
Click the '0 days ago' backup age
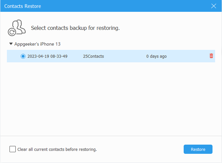point(156,56)
